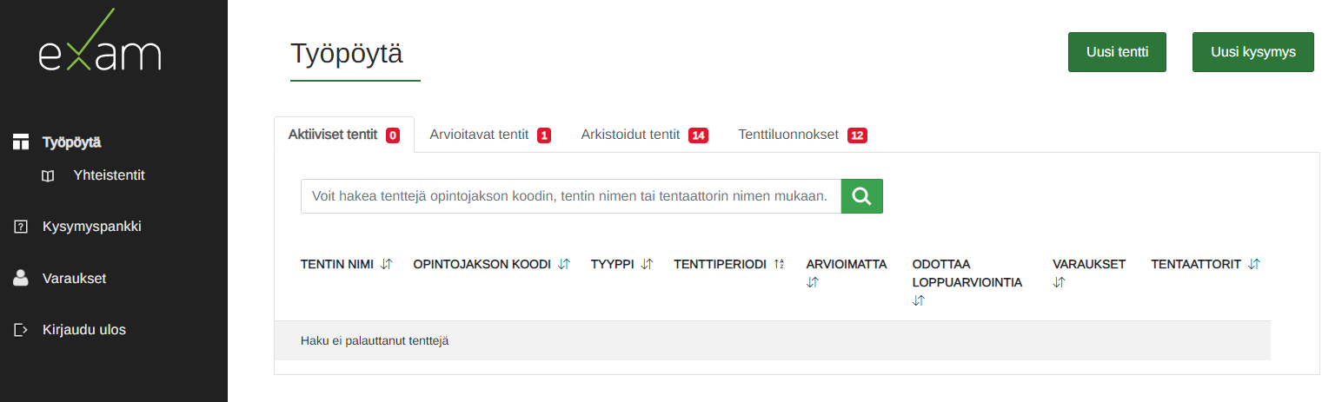Select the Tenttiluonnokset tab
1342x402 pixels.
[801, 135]
